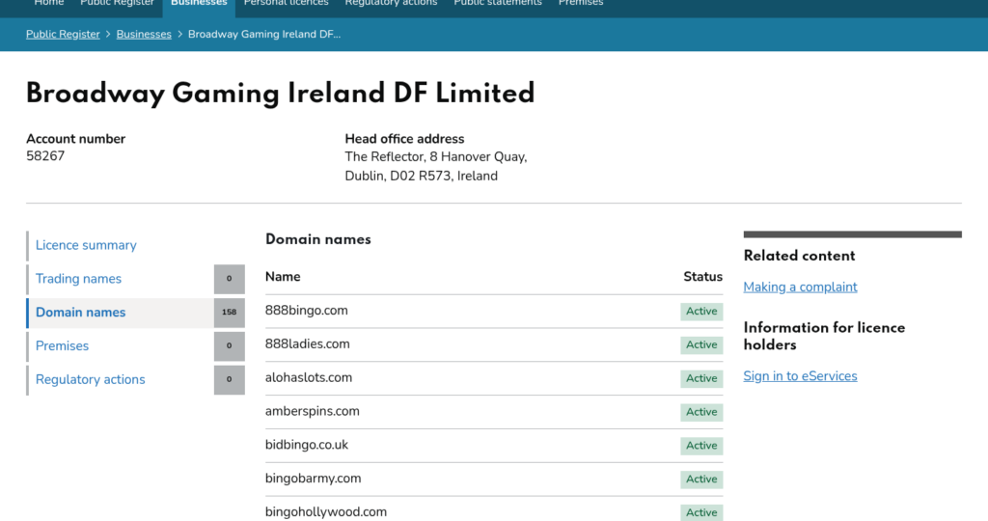
Task: Click Active status badge for 888bingo.com
Action: [x=701, y=312]
